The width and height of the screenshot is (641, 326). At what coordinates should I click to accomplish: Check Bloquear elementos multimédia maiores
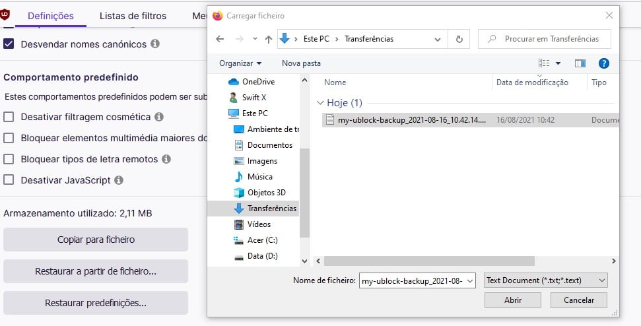point(9,138)
